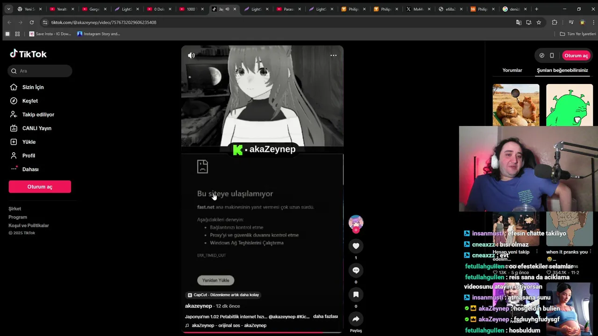598x336 pixels.
Task: Open akazeynep's avatar next to the video
Action: 356,223
